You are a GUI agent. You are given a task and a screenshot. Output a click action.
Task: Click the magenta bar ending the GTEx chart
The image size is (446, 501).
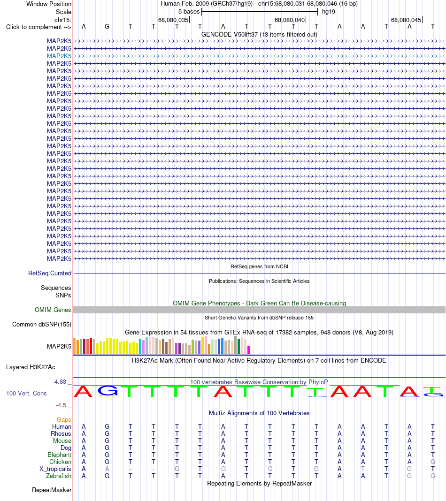(248, 350)
